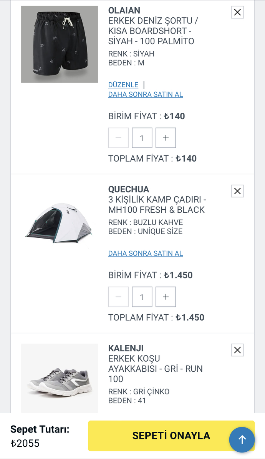Click DAHA SONRA SATIN AL for tent
265x459 pixels.
tap(146, 254)
